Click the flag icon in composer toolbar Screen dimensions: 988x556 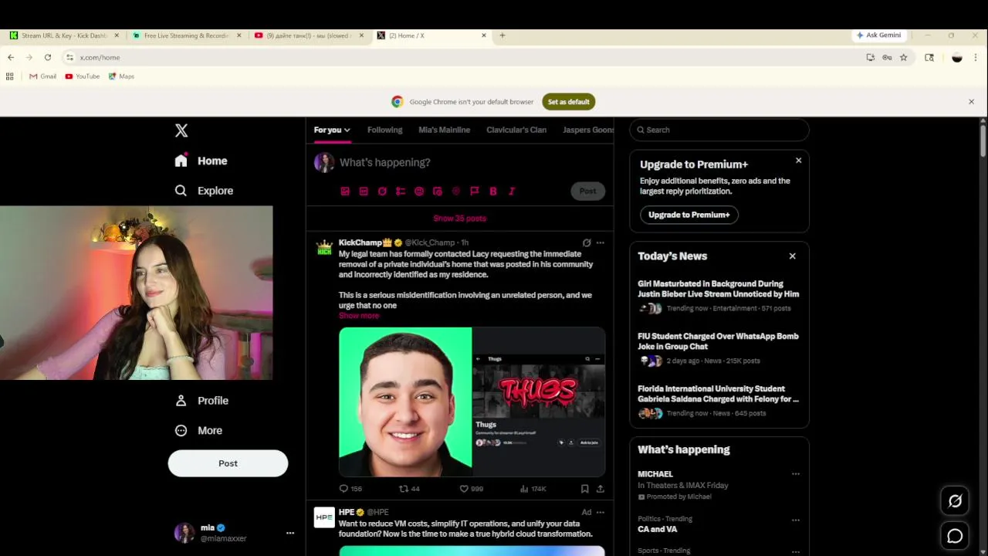(475, 191)
